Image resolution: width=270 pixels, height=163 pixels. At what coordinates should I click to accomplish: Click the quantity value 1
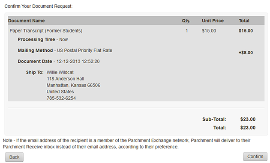(186, 31)
